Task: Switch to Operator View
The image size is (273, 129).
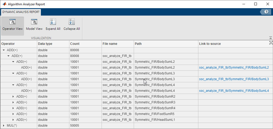Action: tap(12, 25)
